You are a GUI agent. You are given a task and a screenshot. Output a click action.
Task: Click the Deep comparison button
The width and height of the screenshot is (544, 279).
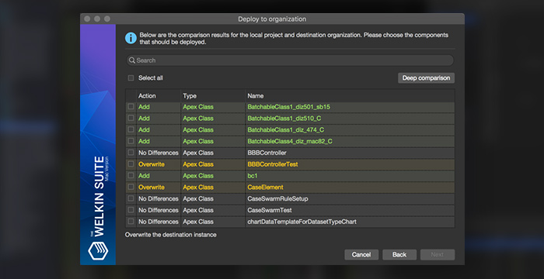point(426,77)
